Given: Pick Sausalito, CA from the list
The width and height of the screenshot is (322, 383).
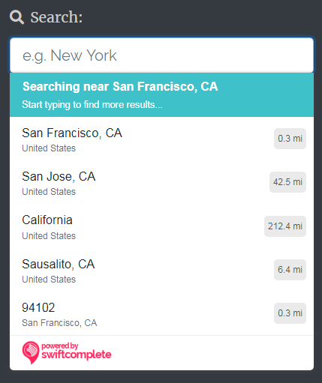Looking at the screenshot, I should (161, 270).
